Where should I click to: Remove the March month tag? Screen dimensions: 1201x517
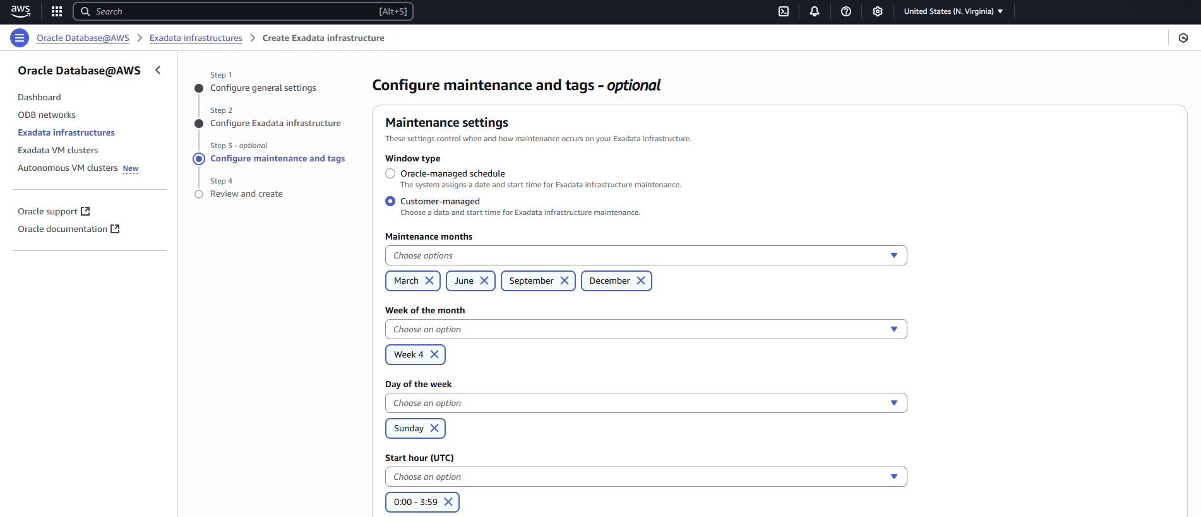[x=429, y=281]
